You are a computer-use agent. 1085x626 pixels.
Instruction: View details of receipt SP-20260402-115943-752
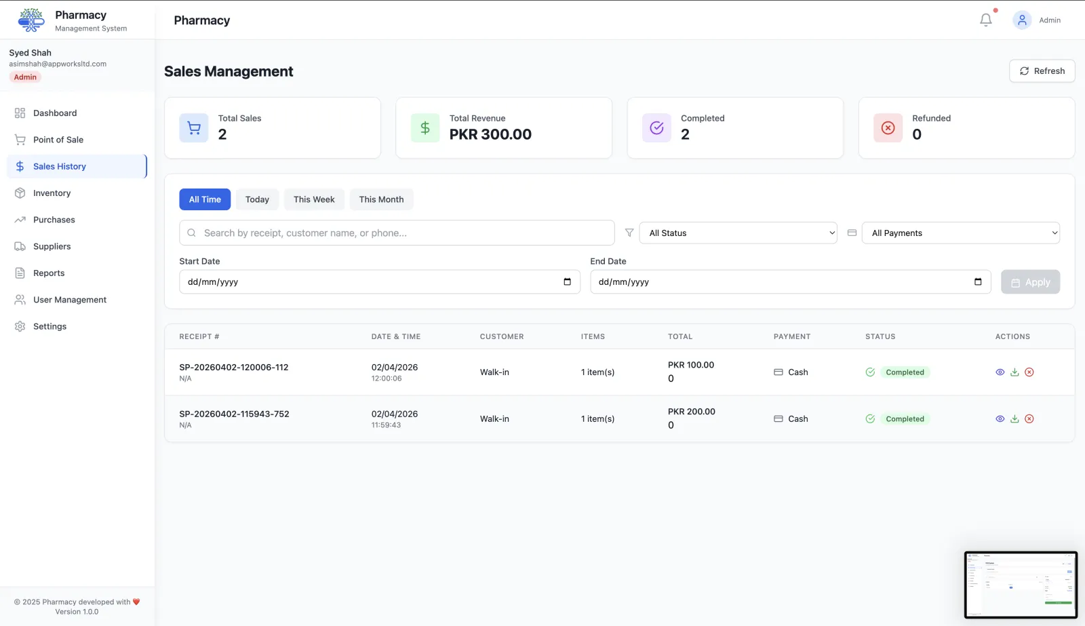(x=1000, y=419)
